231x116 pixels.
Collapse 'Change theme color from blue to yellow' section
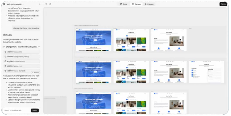coord(39,47)
